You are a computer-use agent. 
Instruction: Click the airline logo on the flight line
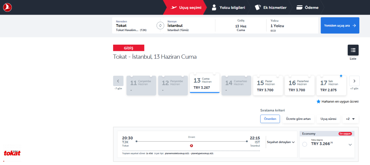pos(191,146)
